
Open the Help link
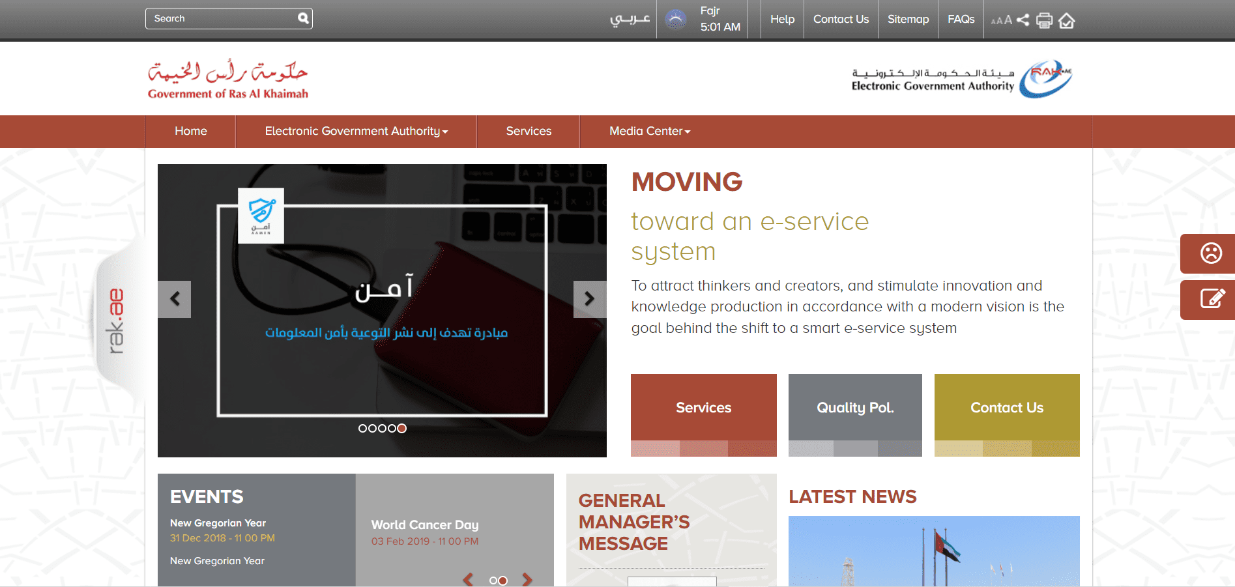(782, 20)
